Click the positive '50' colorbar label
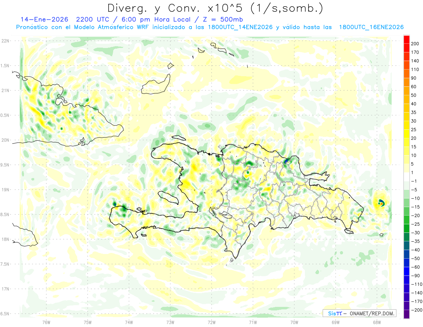Viewport: 423px width, 327px height. click(x=414, y=95)
